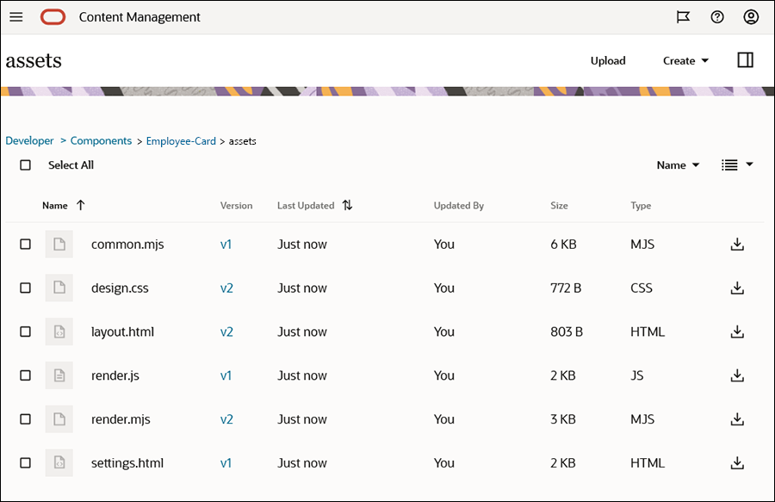Download the settings.html file
775x502 pixels.
[x=736, y=463]
